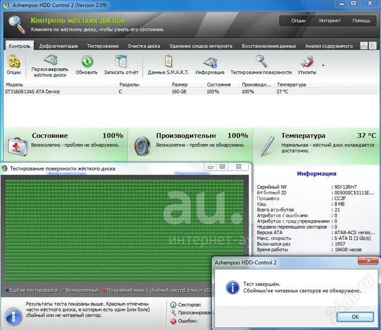The height and width of the screenshot is (330, 381).
Task: Click the Просканировано magnifier icon
Action: coord(173,312)
